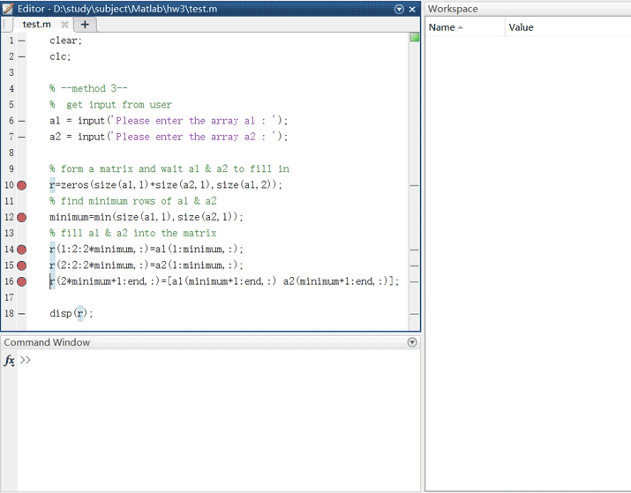This screenshot has height=493, width=631.
Task: Click the comment '% --method 3--'
Action: click(88, 88)
